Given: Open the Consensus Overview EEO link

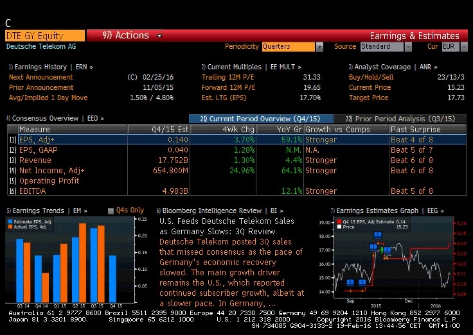Looking at the screenshot, I should [x=55, y=118].
